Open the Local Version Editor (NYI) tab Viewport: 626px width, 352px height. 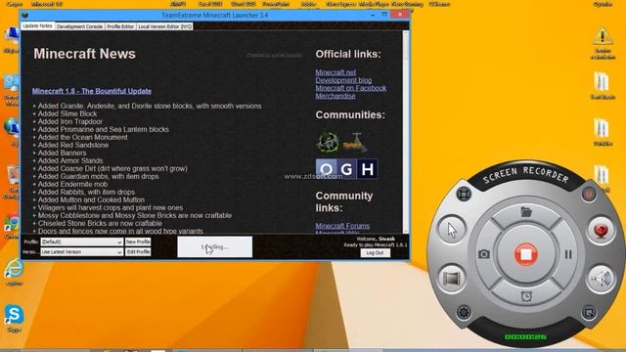165,26
